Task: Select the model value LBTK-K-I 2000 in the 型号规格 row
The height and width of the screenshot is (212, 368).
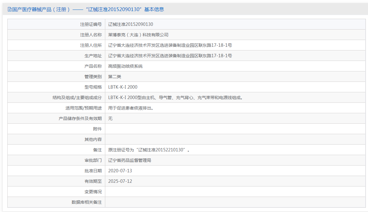Action: [x=123, y=87]
